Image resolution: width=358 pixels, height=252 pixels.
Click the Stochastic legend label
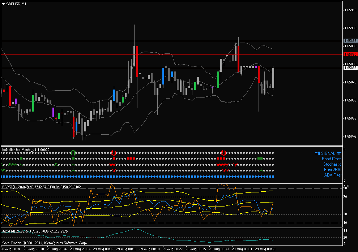tap(332, 164)
